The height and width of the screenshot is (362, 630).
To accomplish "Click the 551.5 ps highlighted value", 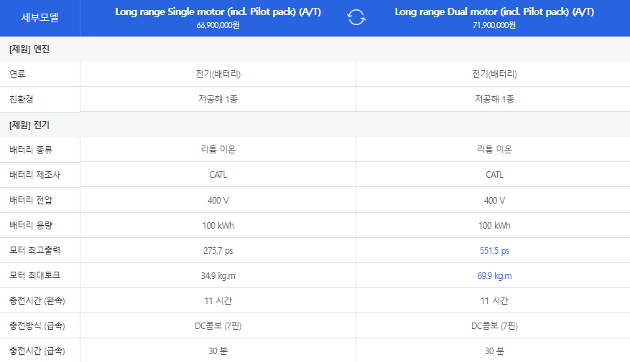I will pyautogui.click(x=494, y=251).
